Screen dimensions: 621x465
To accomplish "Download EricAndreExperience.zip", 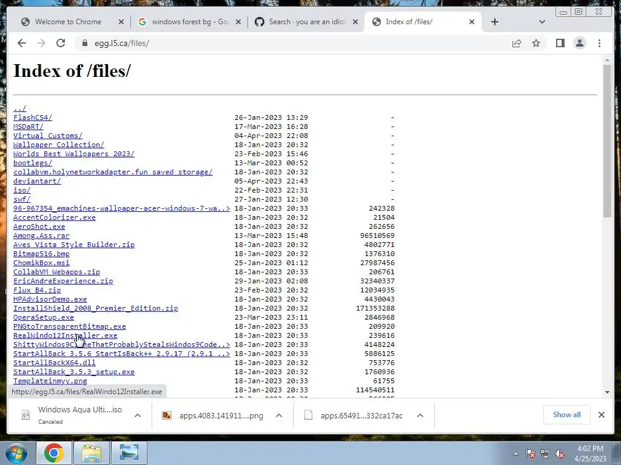I will click(x=63, y=281).
